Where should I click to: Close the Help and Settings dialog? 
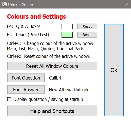pyautogui.click(x=127, y=4)
